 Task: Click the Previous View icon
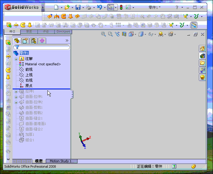click(x=117, y=34)
